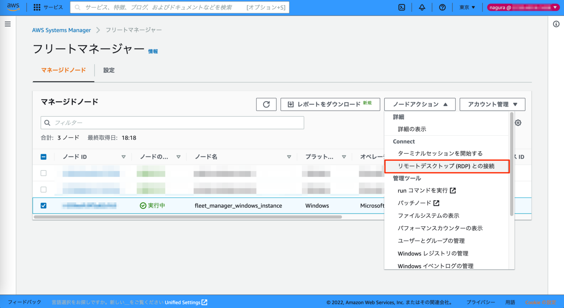Screen dimensions: 564x308
Task: Collapse the navigation sidebar with hamburger icon
Action: (x=8, y=24)
